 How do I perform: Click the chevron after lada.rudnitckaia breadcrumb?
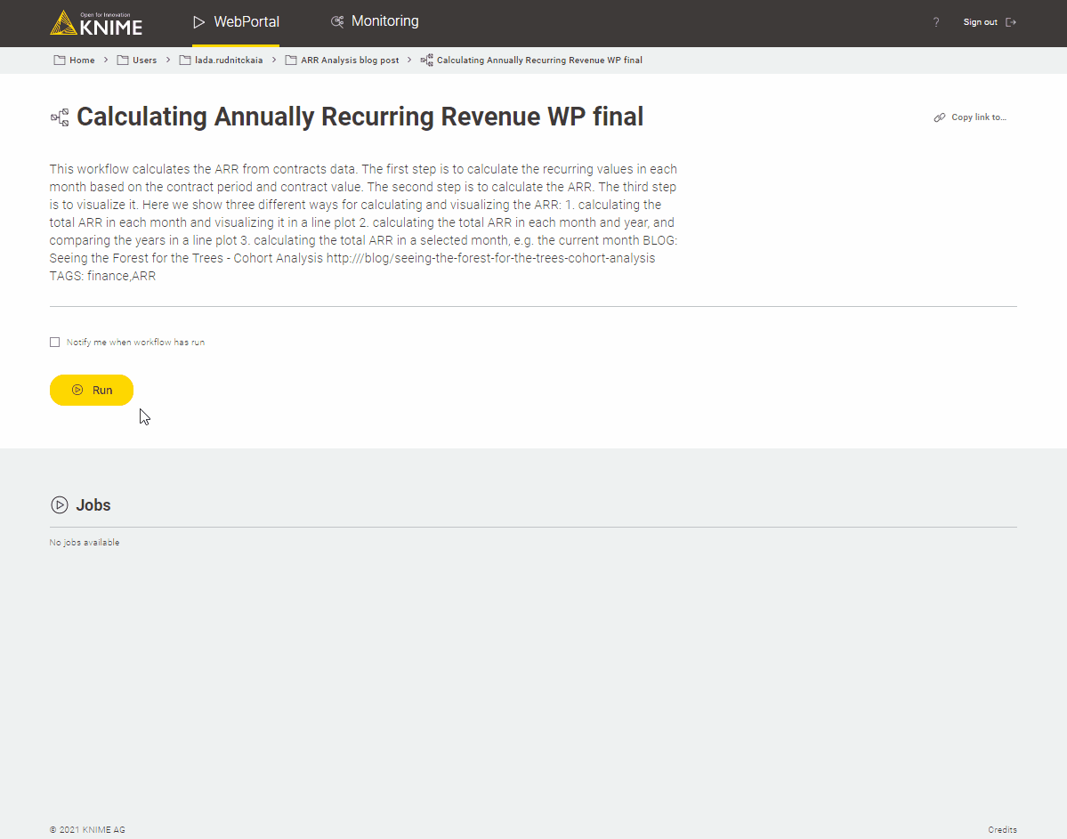(273, 60)
